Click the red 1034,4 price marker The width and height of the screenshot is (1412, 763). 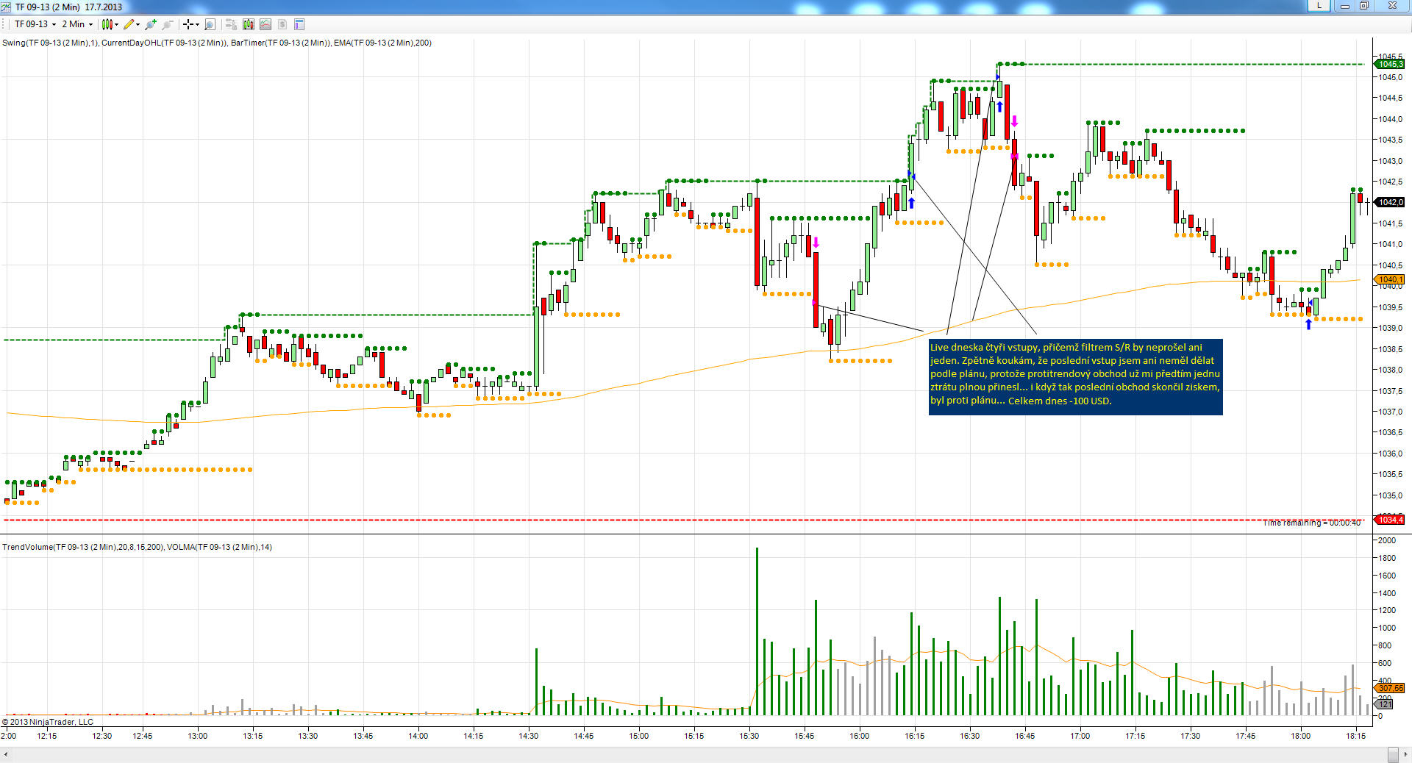1390,520
